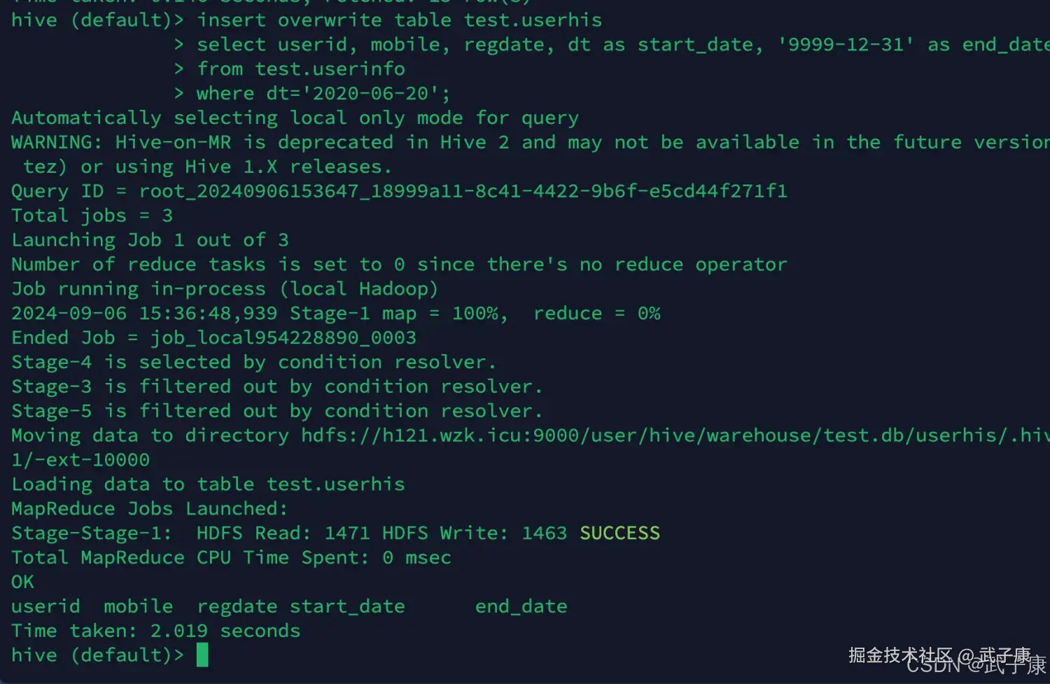This screenshot has height=684, width=1050.
Task: Click the Launching Job 1 out of 3 line
Action: click(x=150, y=240)
